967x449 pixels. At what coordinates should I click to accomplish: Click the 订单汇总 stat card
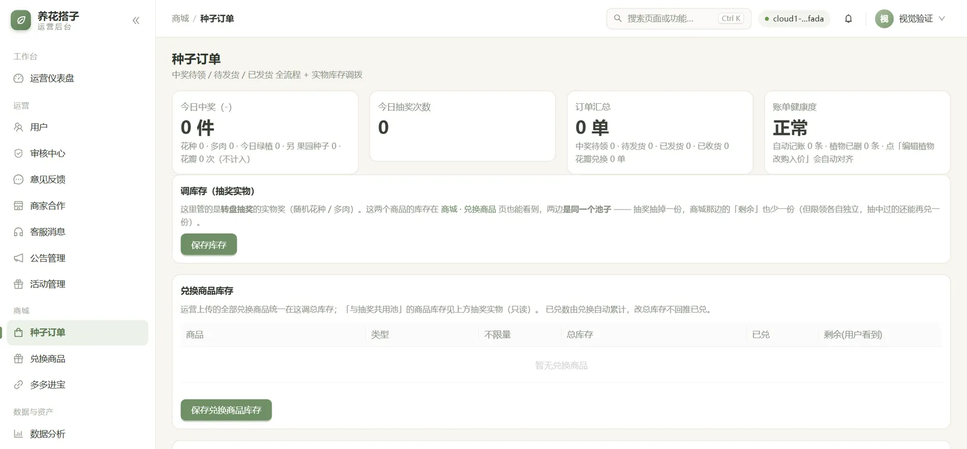(x=660, y=132)
